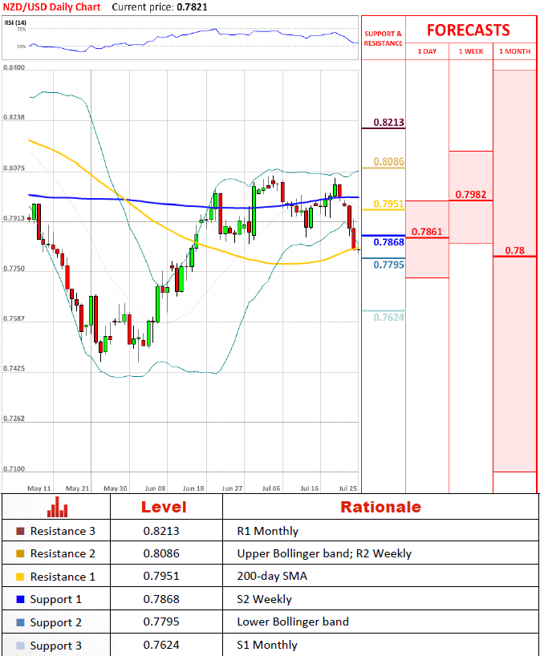Click the 'S2 Weekly' rationale cell

click(x=264, y=599)
